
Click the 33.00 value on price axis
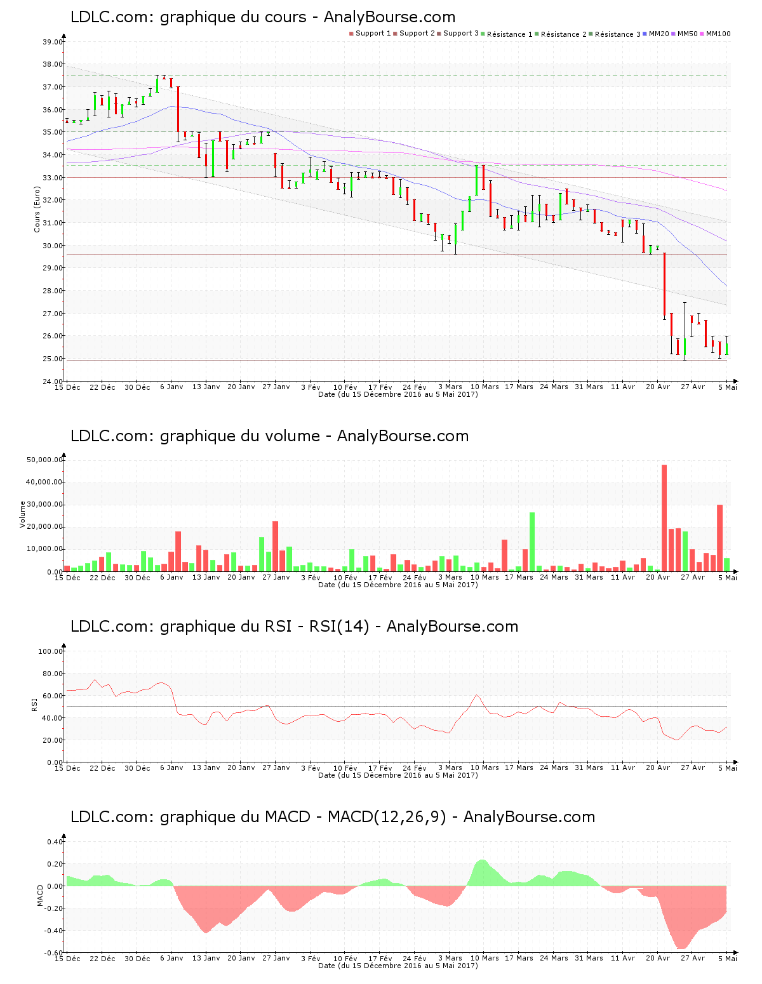[x=53, y=178]
